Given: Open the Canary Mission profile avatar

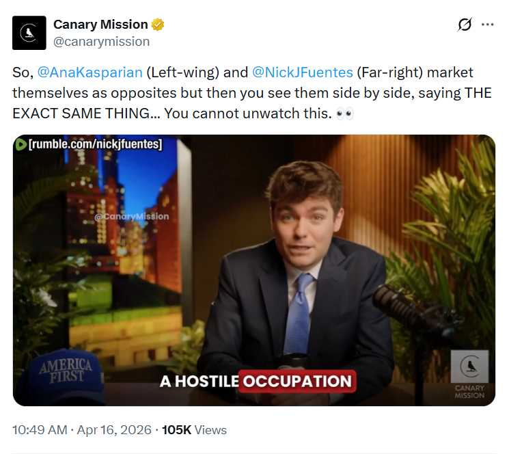Looking at the screenshot, I should point(29,33).
